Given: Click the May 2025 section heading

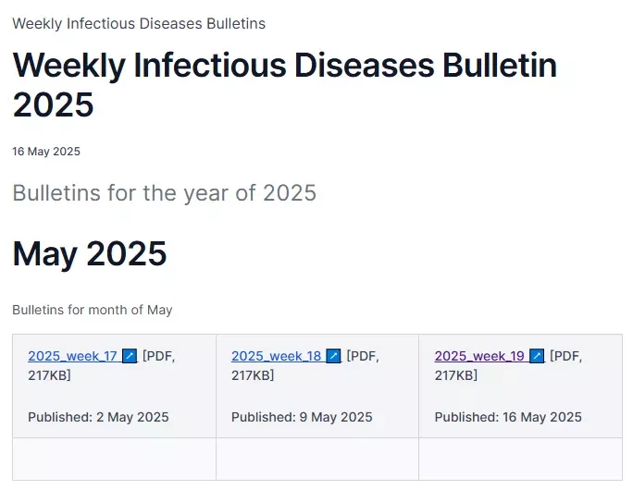Looking at the screenshot, I should click(x=90, y=253).
